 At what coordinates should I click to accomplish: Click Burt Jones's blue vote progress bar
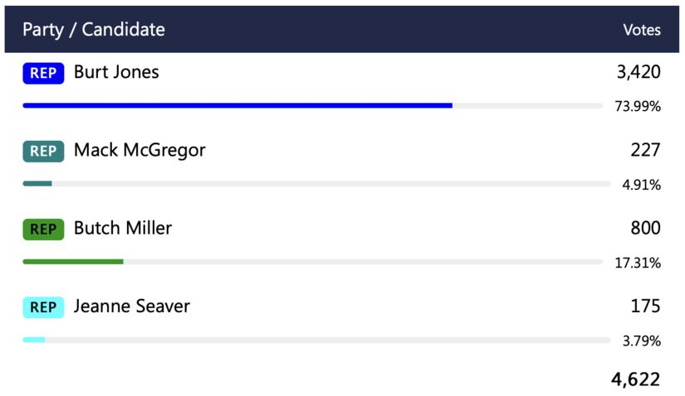(x=237, y=105)
